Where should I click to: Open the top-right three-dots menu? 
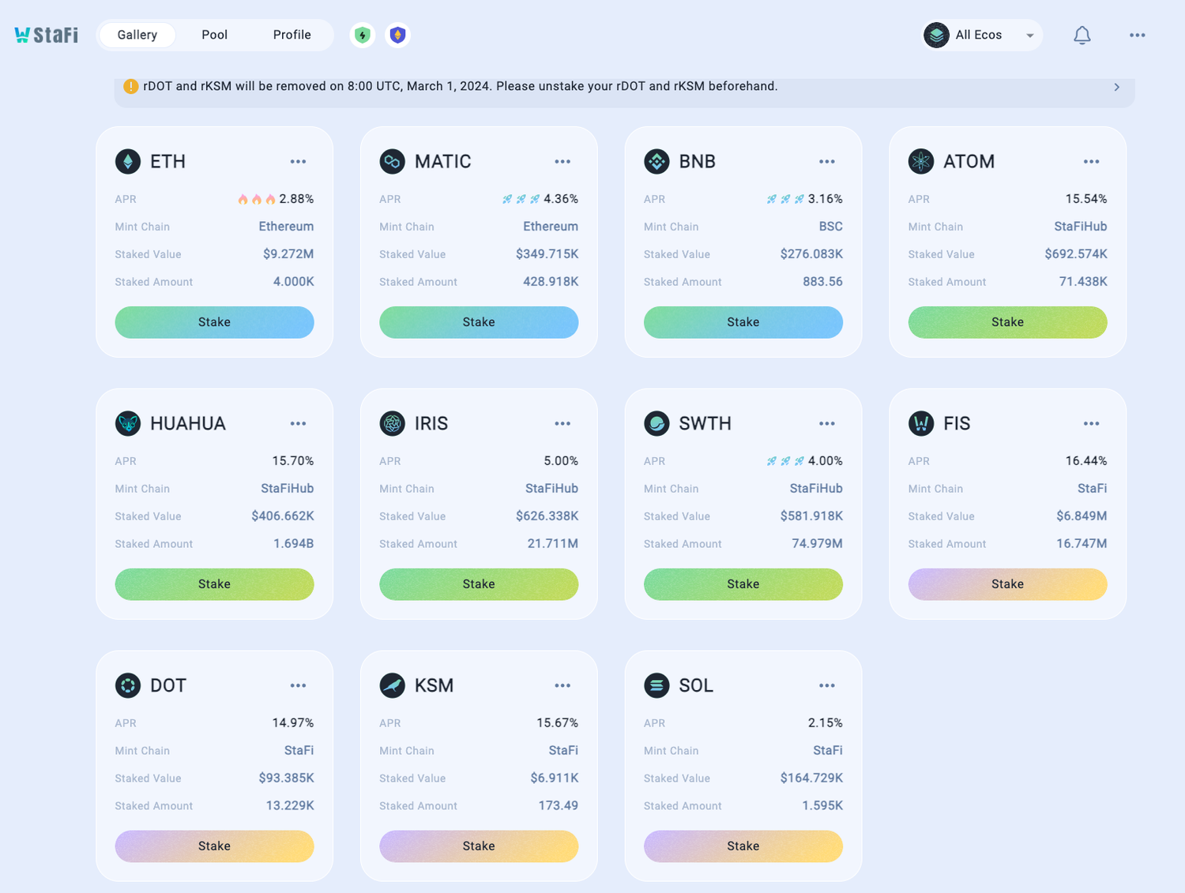click(x=1137, y=36)
